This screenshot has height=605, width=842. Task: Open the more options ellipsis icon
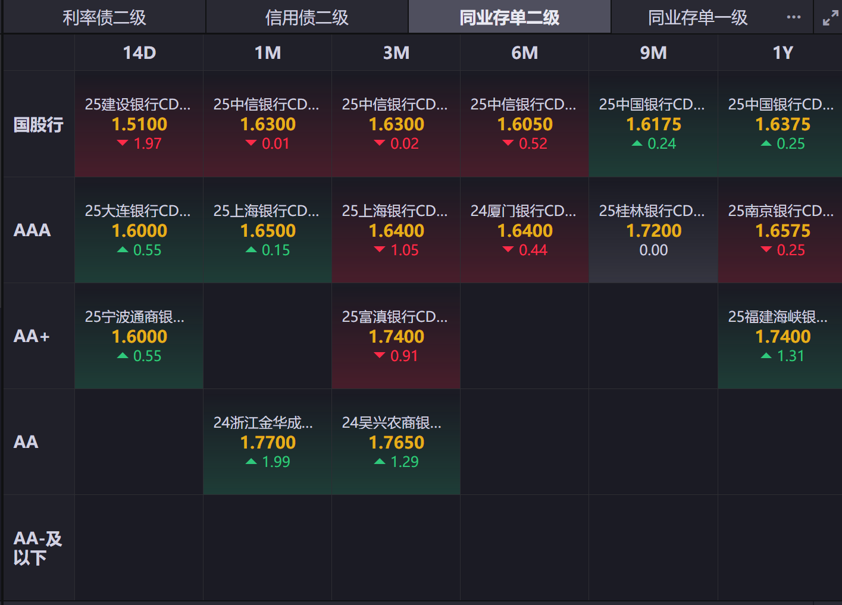click(x=793, y=17)
